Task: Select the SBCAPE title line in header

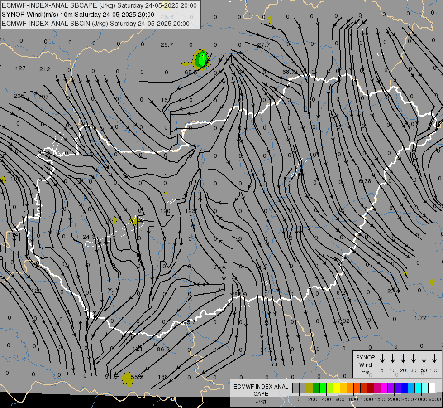Action: click(x=99, y=5)
